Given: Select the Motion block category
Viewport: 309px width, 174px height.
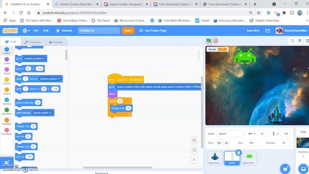Looking at the screenshot, I should [x=7, y=50].
